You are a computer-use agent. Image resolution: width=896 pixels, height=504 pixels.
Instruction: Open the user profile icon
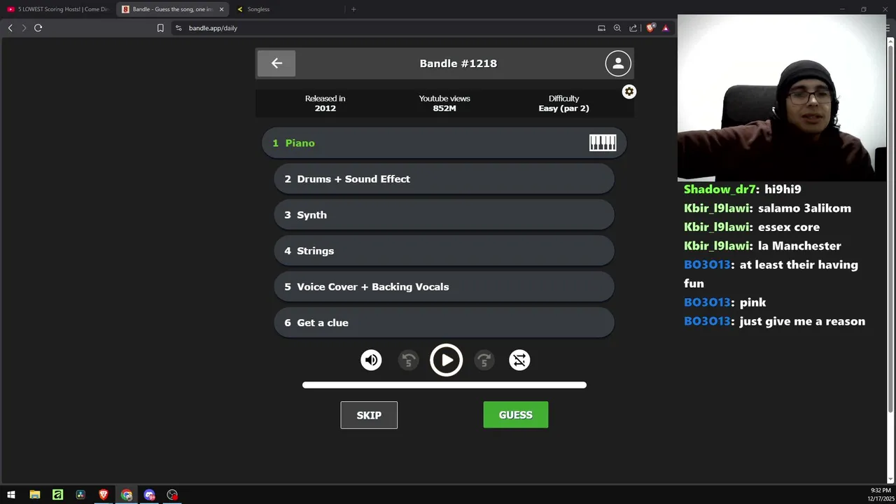618,64
